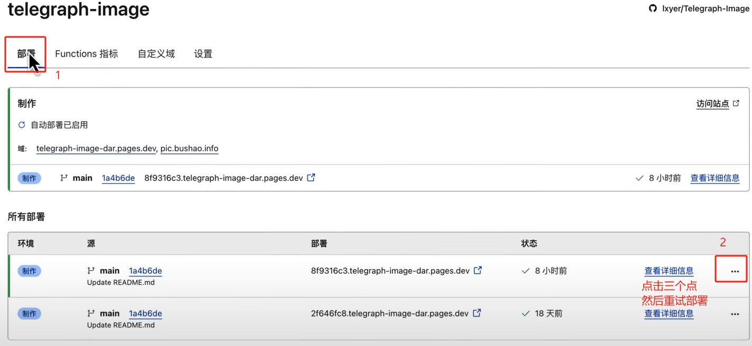
Task: Click the branch icon in the production card
Action: click(64, 178)
